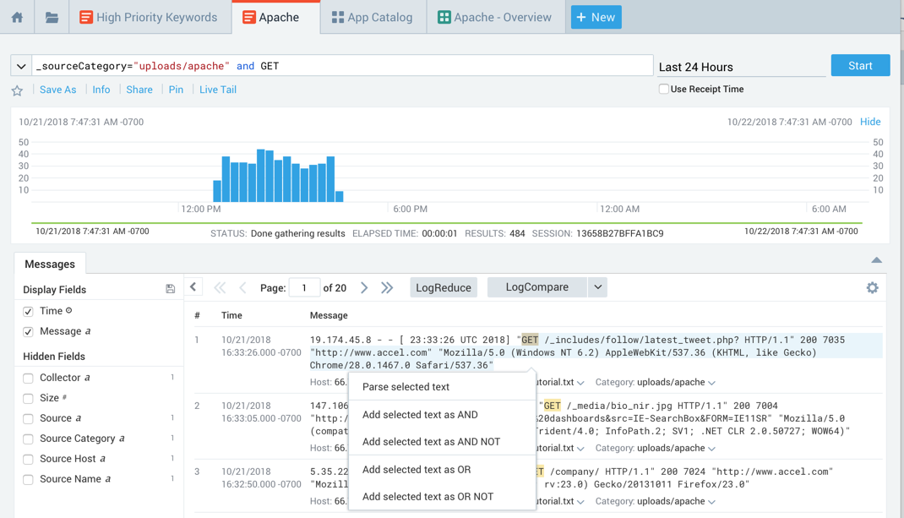Image resolution: width=904 pixels, height=518 pixels.
Task: Click the save display fields icon
Action: [x=170, y=289]
